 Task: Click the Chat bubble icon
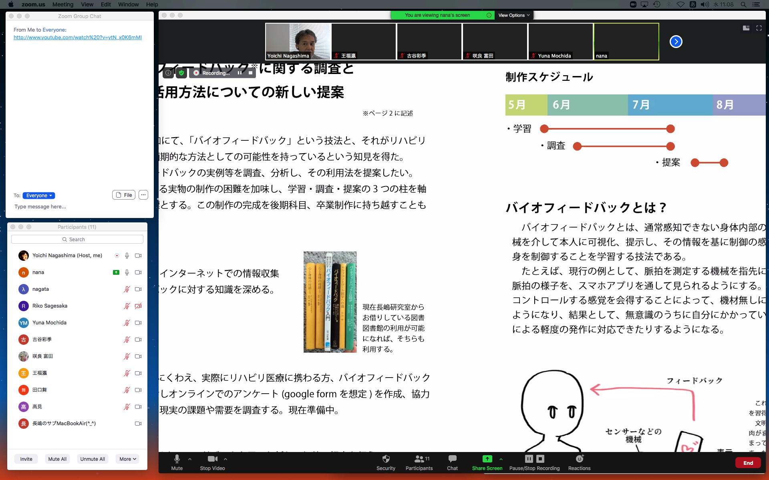(452, 459)
